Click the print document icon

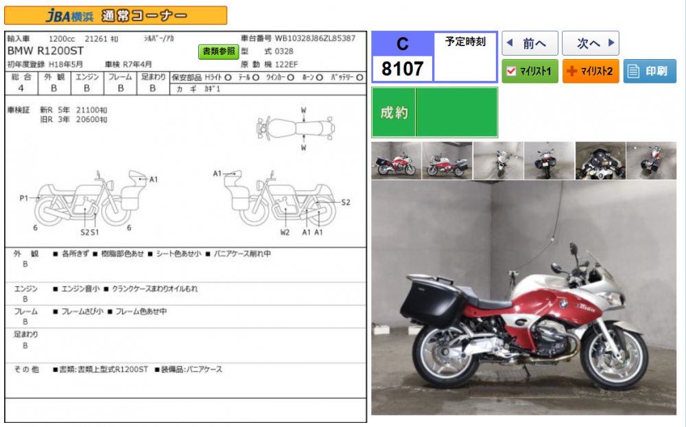pyautogui.click(x=633, y=71)
